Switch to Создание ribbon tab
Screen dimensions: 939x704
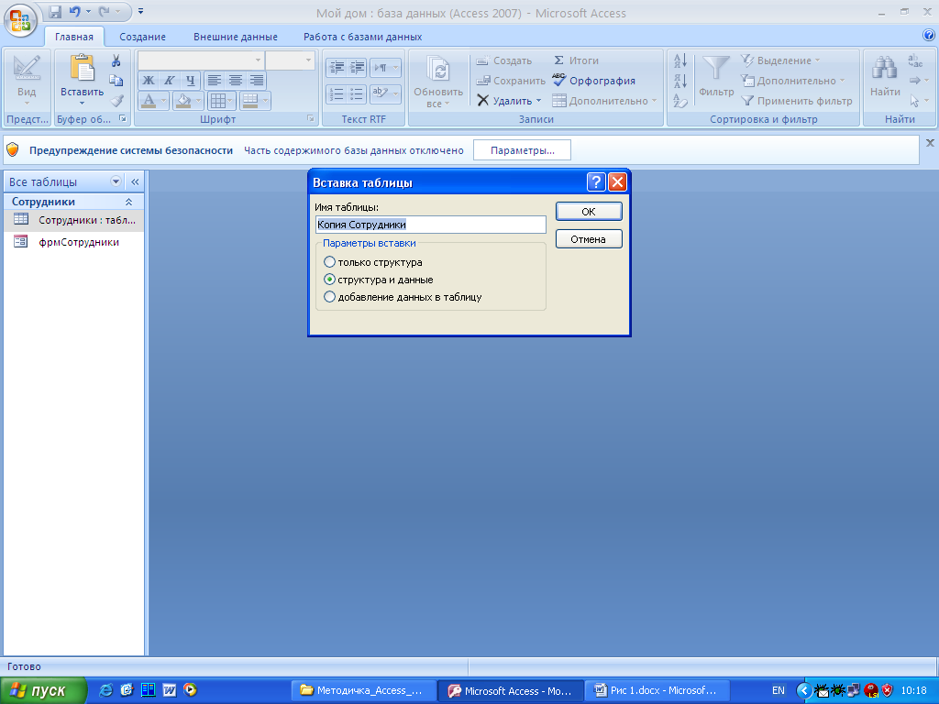coord(142,37)
